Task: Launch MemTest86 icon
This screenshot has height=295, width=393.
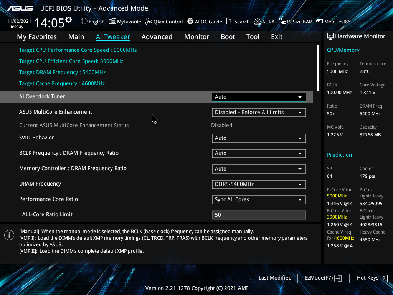Action: 320,22
